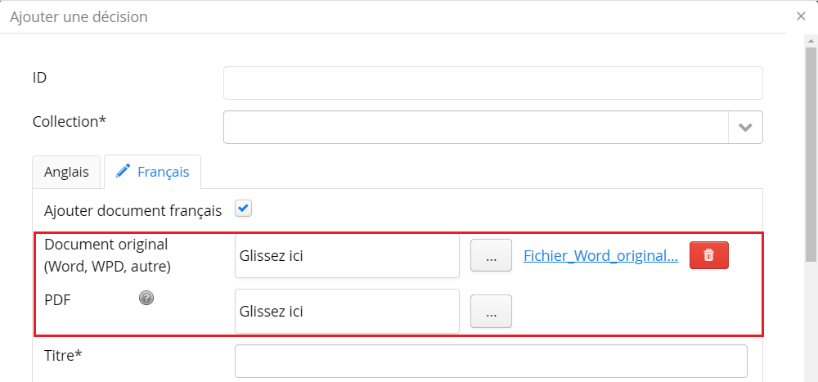Click the Ajouter document français label text
The width and height of the screenshot is (818, 382).
coord(133,210)
